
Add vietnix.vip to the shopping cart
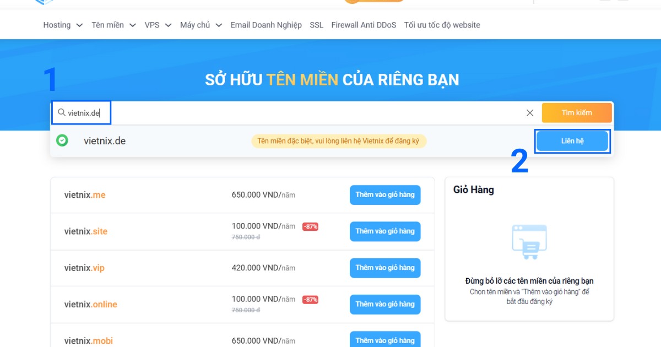click(x=385, y=268)
